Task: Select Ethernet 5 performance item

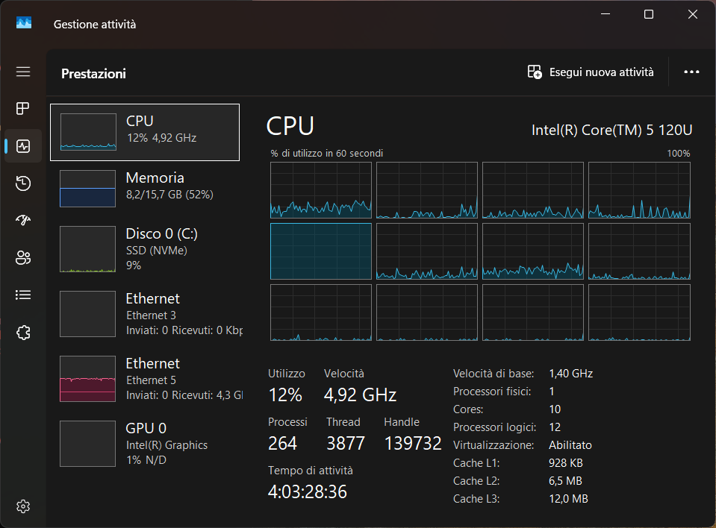Action: pyautogui.click(x=145, y=379)
